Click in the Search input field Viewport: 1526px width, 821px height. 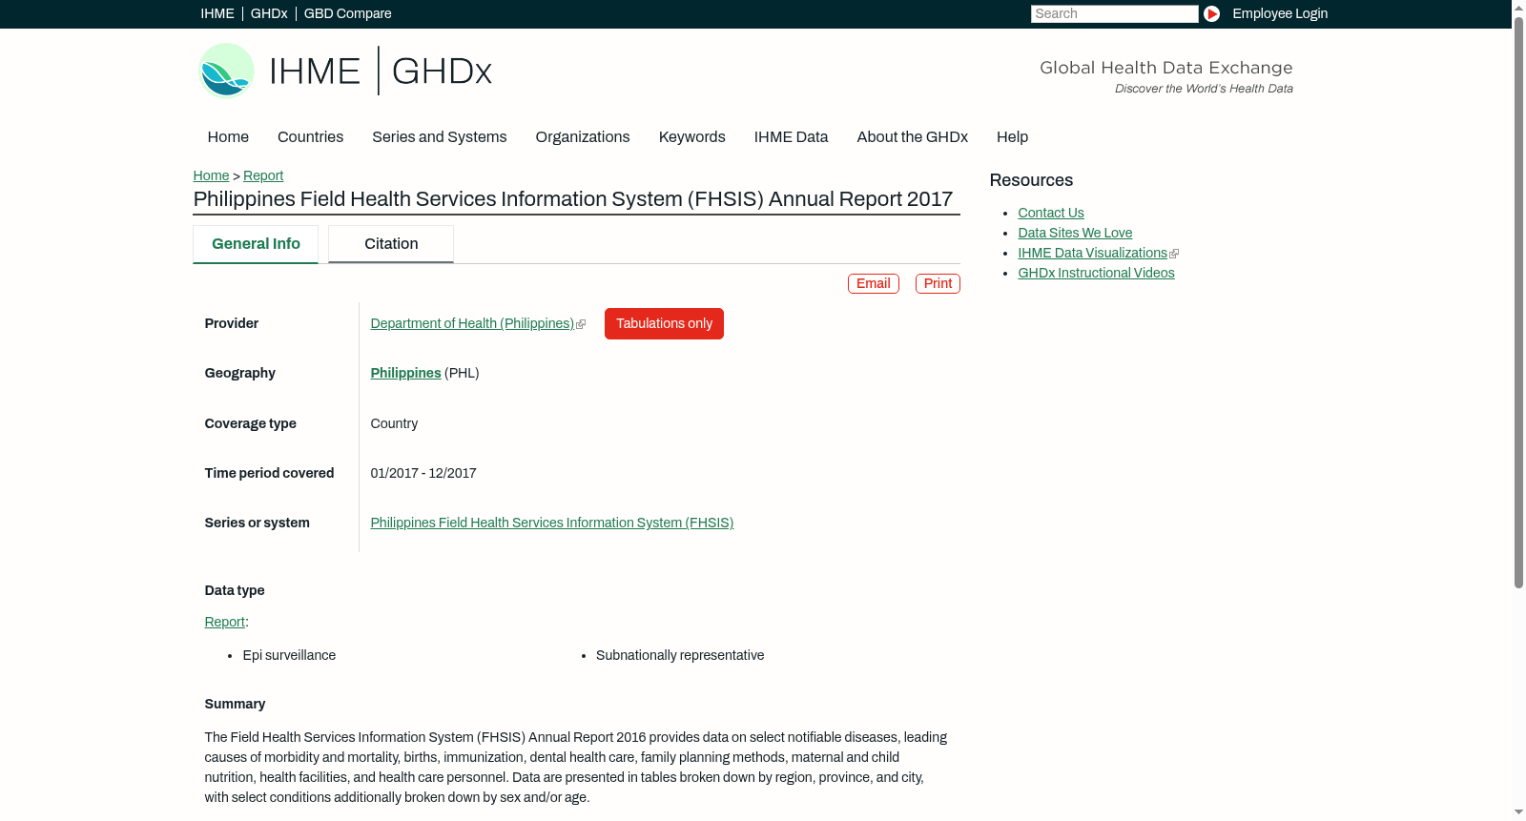1114,13
